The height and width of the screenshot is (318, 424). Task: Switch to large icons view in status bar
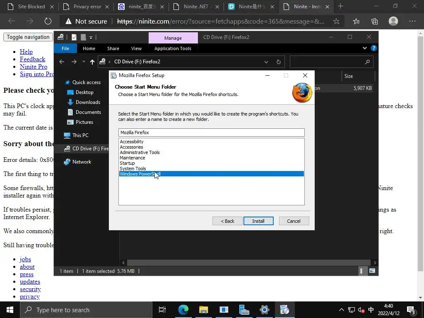pyautogui.click(x=372, y=271)
